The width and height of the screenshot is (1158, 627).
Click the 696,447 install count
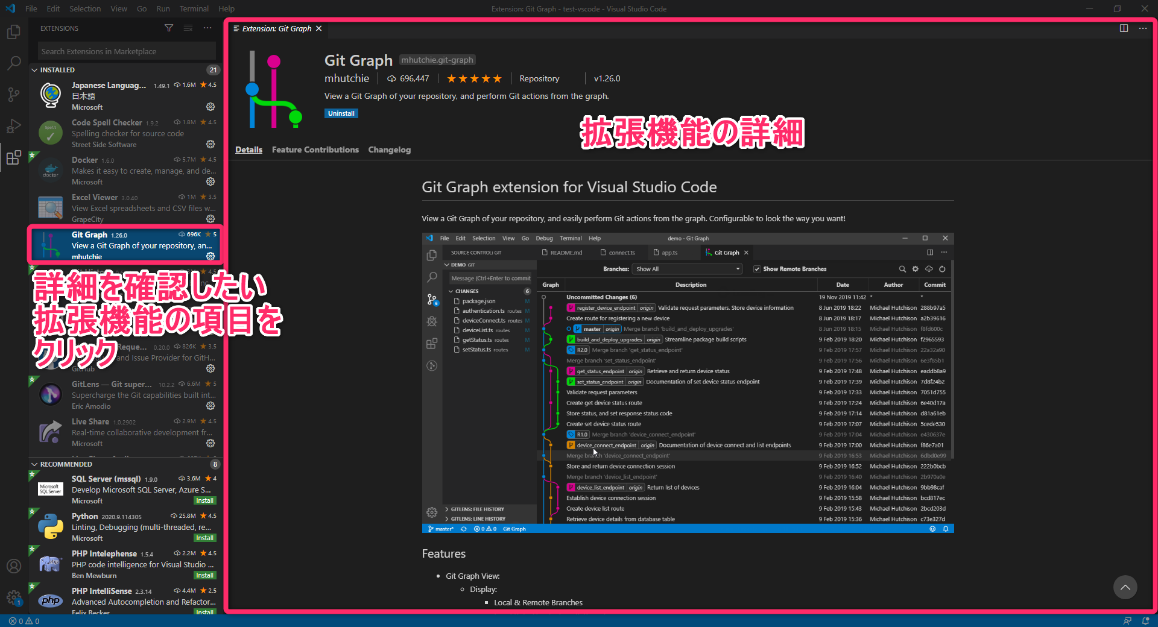408,78
